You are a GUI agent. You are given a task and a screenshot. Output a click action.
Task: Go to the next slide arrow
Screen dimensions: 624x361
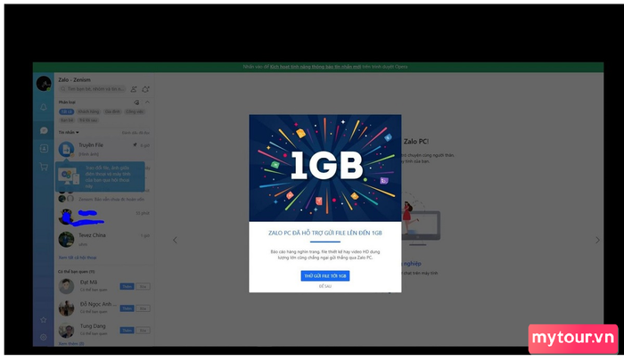[x=597, y=240]
